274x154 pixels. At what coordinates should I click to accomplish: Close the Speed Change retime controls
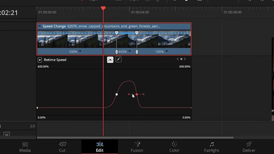click(39, 26)
